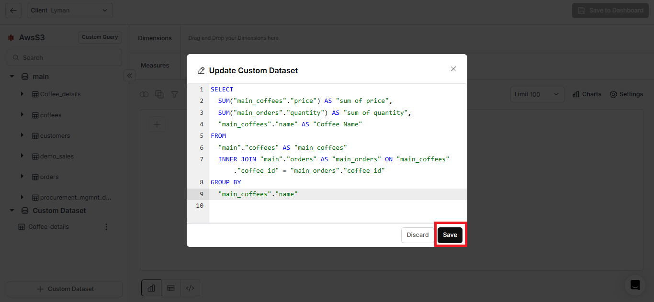The height and width of the screenshot is (302, 654).
Task: Click the pencil icon beside Update Custom Dataset
Action: point(201,70)
